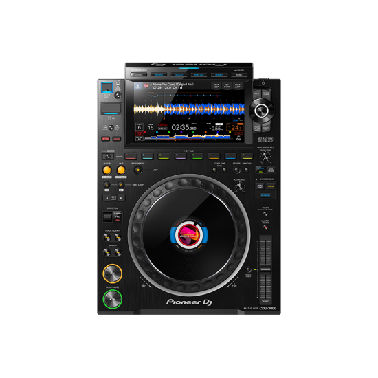Tap the RELOOP/EXIT button
The width and height of the screenshot is (378, 378).
coord(138,170)
